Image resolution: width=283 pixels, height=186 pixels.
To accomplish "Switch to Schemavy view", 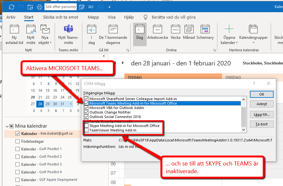I will tap(205, 32).
